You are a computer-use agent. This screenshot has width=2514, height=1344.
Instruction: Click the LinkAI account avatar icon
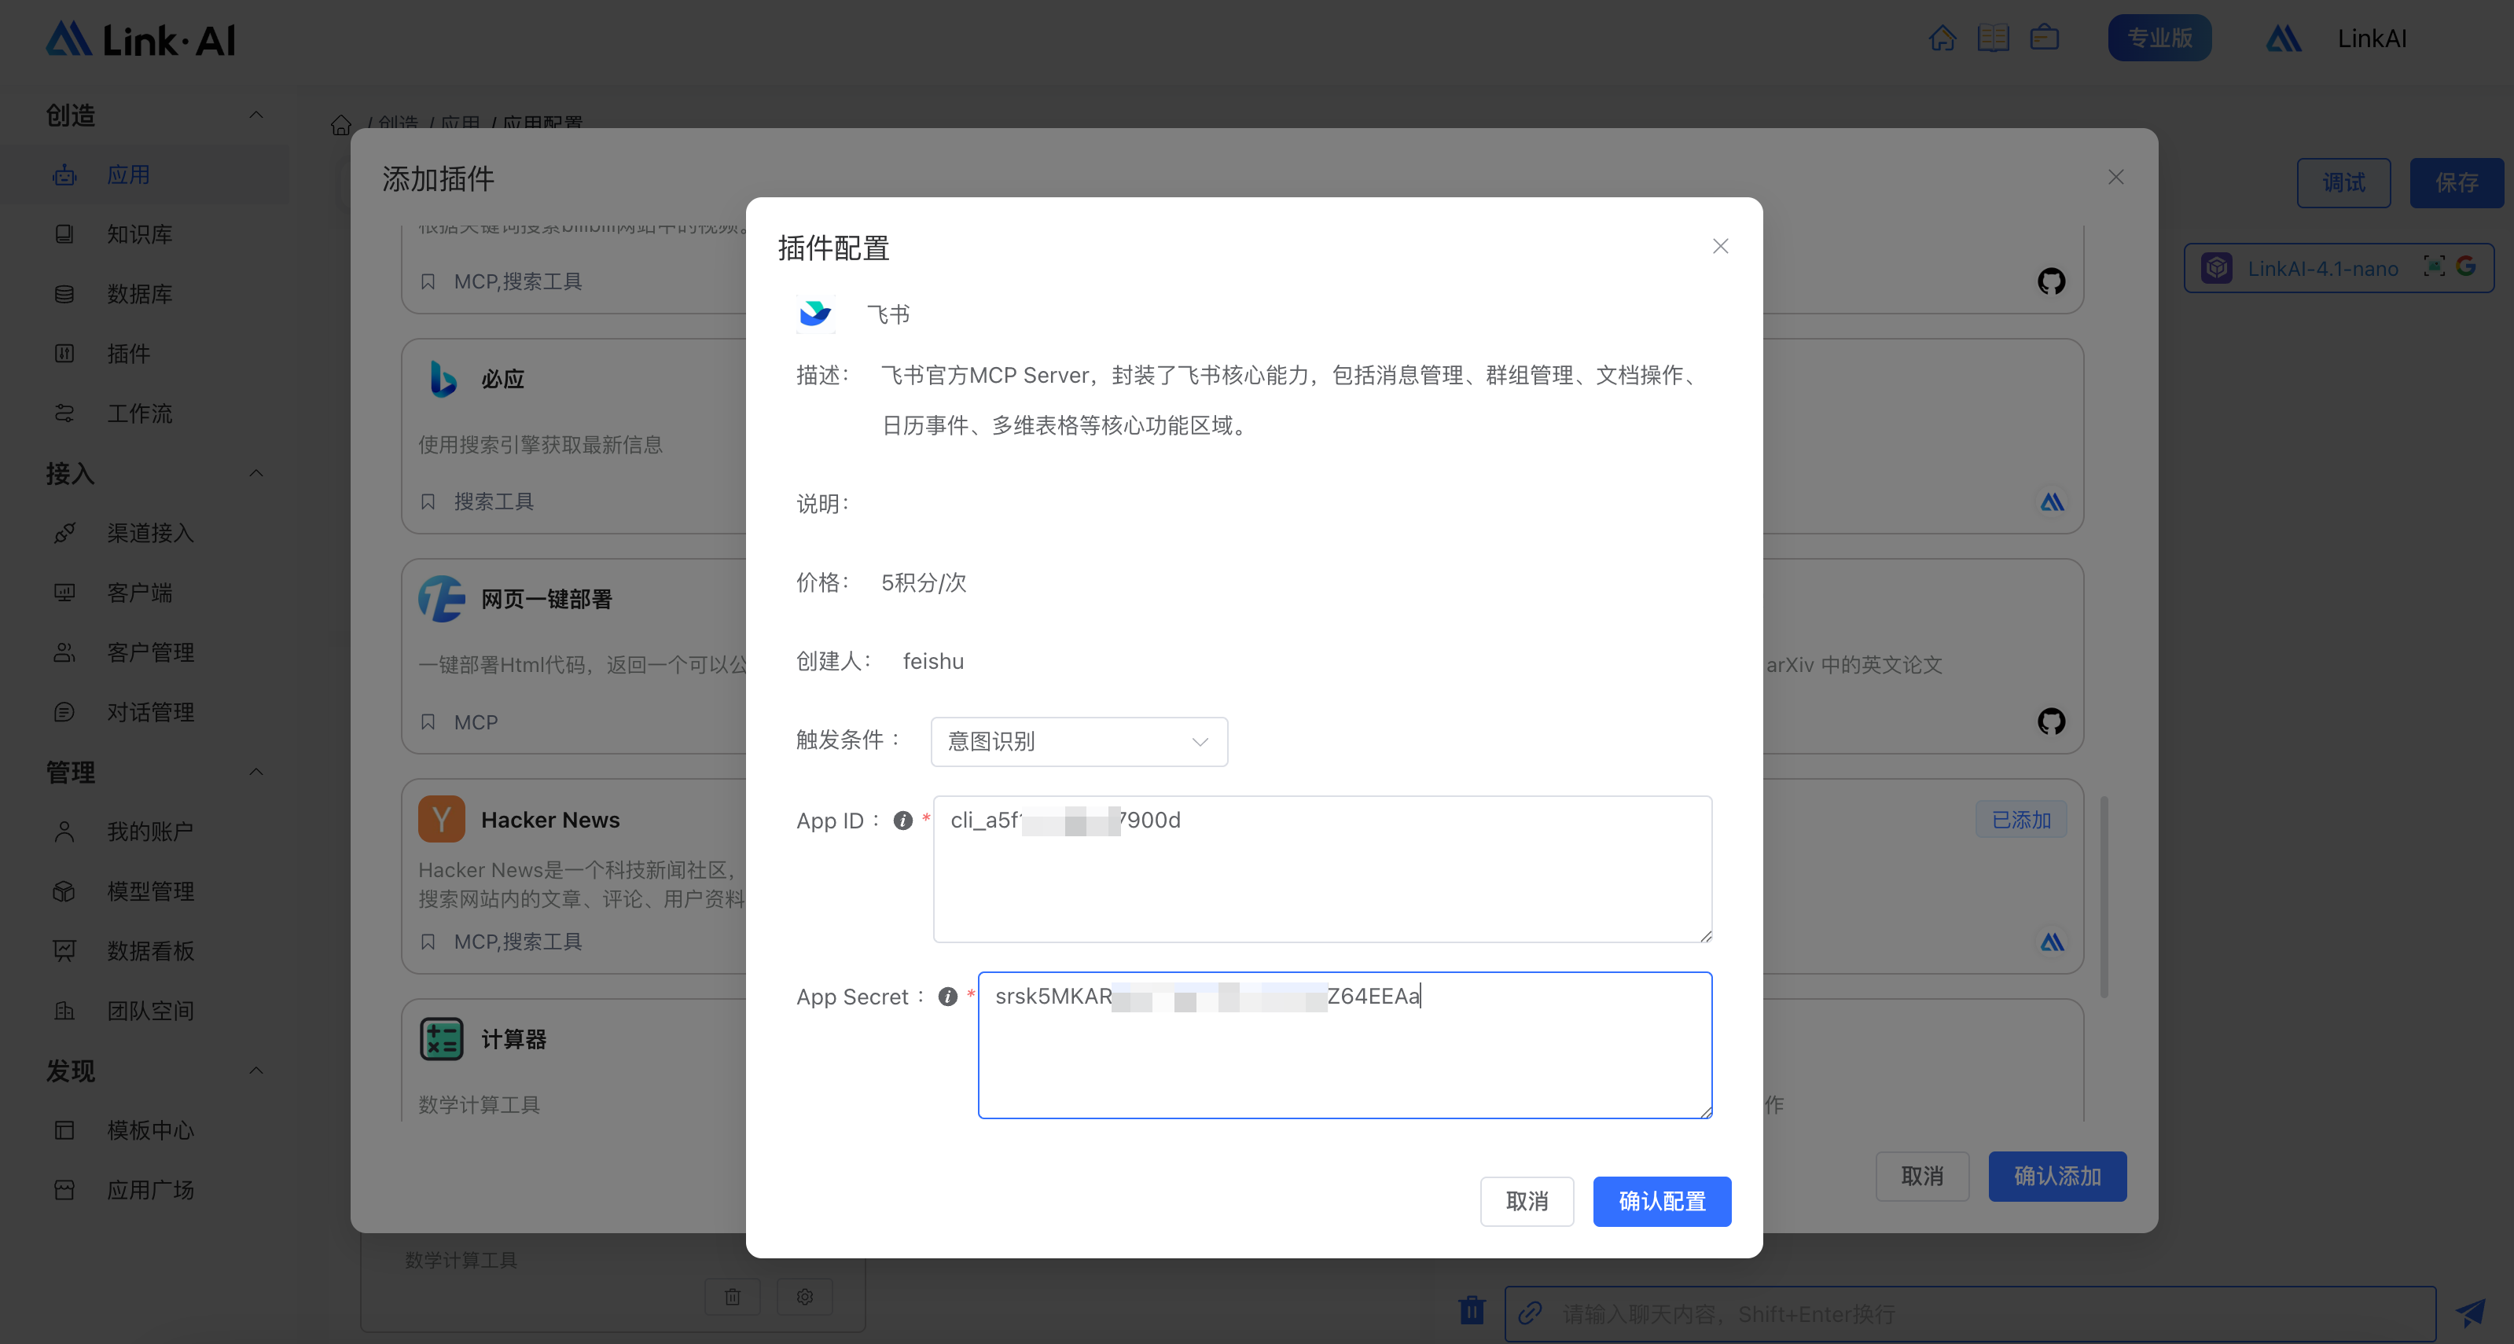tap(2284, 39)
